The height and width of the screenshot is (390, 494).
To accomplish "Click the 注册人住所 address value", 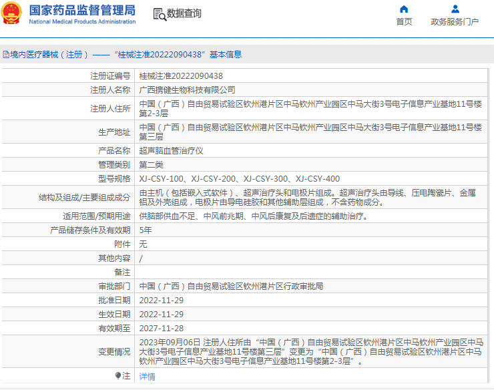I will click(x=310, y=108).
